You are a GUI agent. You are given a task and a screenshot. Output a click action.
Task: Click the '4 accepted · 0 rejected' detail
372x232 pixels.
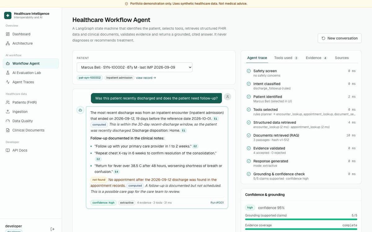coord(269,153)
